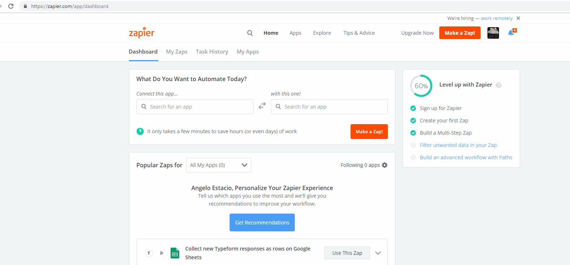Click the Following 0 apps text
The height and width of the screenshot is (265, 570).
(360, 165)
